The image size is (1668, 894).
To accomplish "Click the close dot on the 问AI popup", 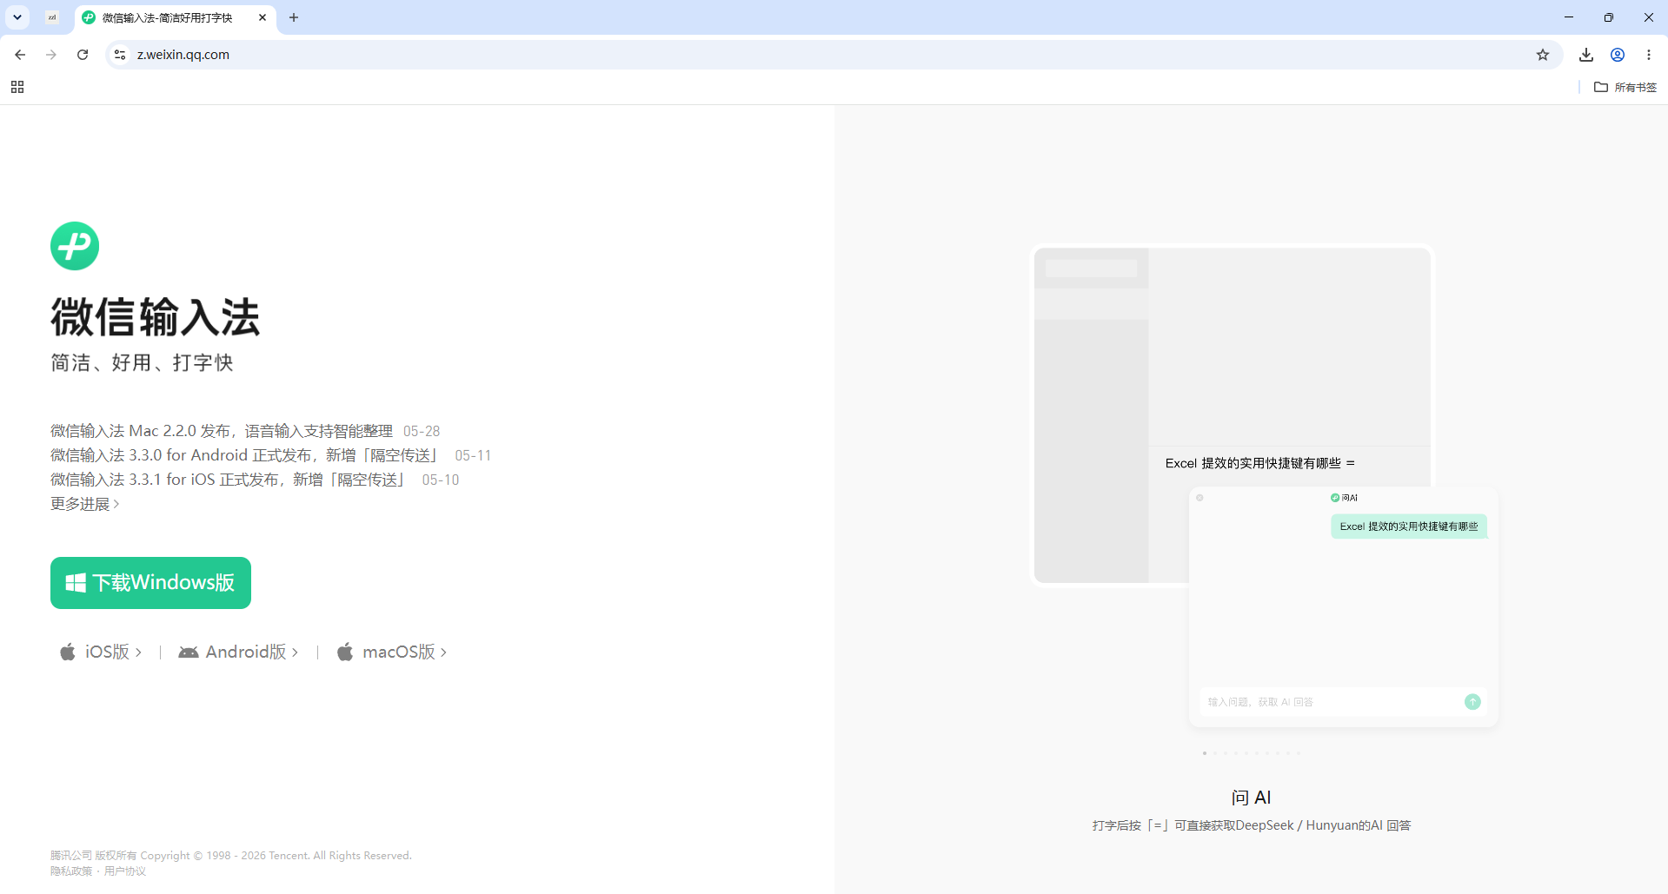I will click(1199, 498).
